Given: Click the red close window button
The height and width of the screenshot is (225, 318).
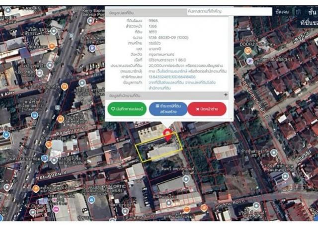Looking at the screenshot, I should (207, 109).
